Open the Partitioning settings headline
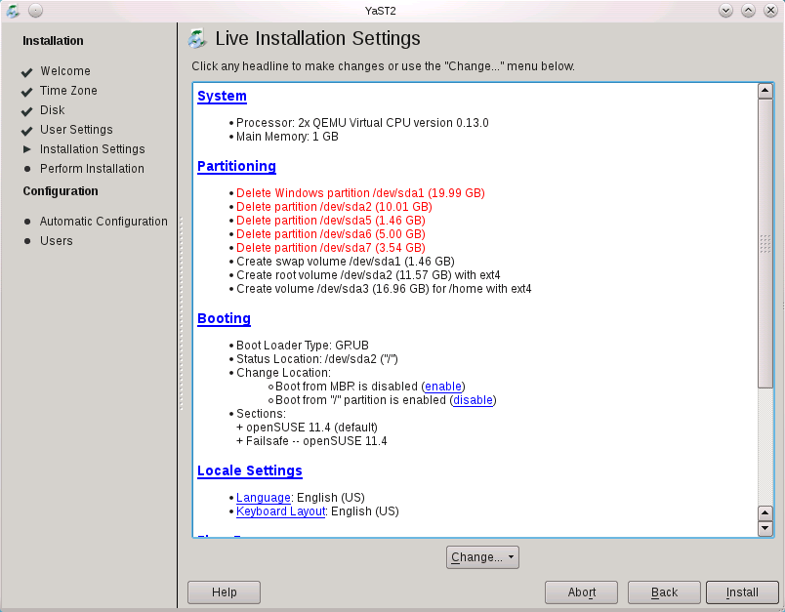The image size is (785, 612). [x=236, y=166]
